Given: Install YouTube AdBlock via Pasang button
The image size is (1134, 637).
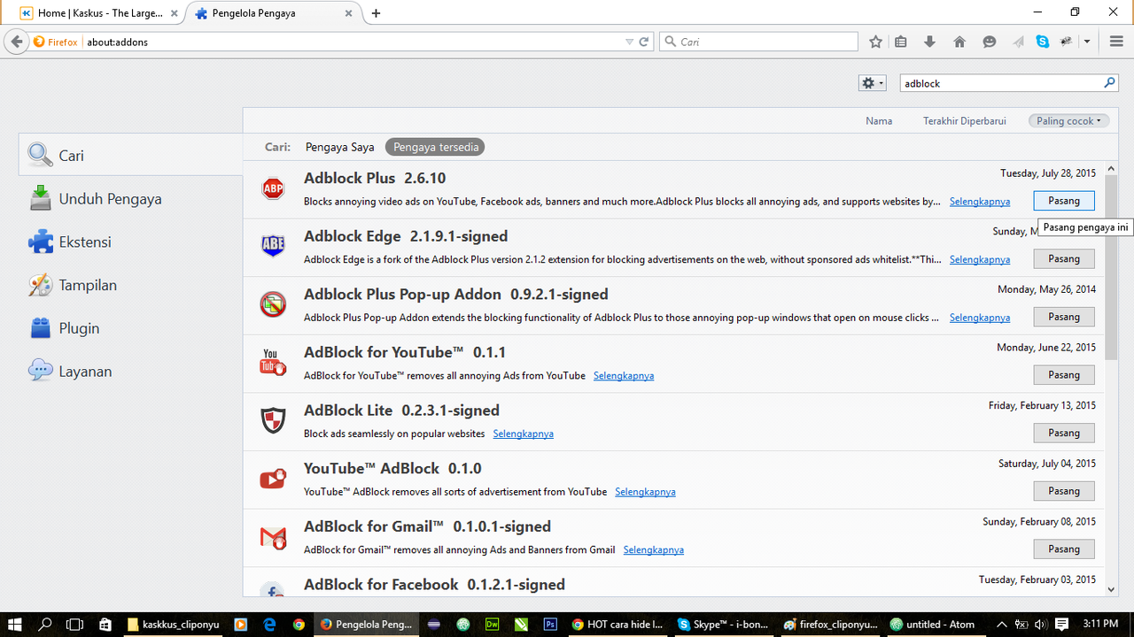Looking at the screenshot, I should (1064, 491).
